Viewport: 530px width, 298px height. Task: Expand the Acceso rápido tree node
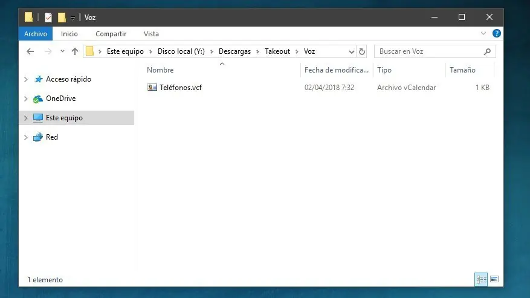coord(26,79)
